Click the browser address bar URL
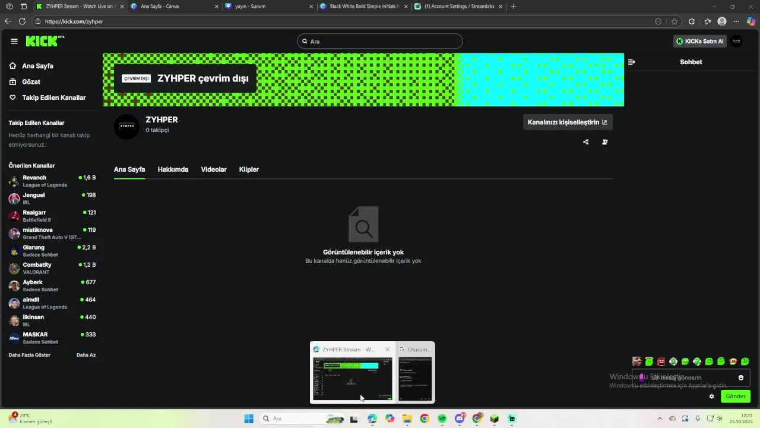Viewport: 760px width, 428px height. pyautogui.click(x=74, y=21)
